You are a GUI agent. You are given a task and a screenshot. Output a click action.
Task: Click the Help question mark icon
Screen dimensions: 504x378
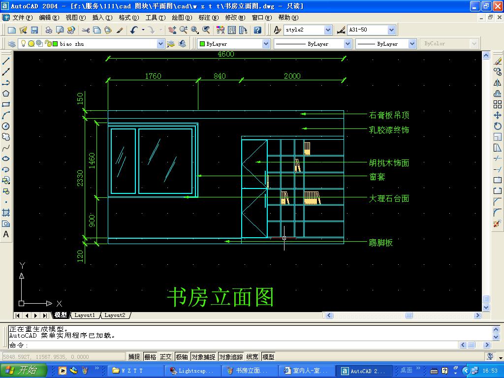pos(257,30)
